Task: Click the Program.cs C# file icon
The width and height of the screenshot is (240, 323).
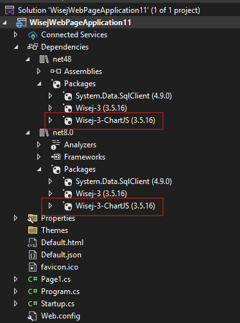Action: click(33, 291)
